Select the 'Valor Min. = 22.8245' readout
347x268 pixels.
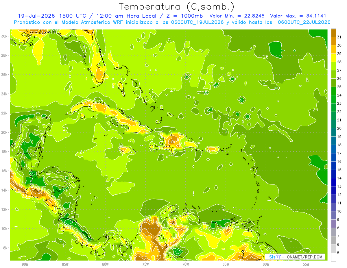pyautogui.click(x=237, y=16)
